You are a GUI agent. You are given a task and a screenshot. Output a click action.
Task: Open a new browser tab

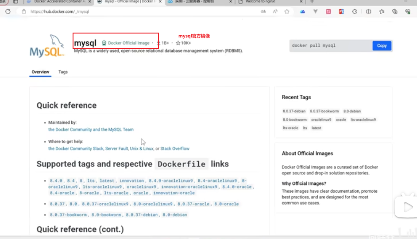[x=312, y=2]
